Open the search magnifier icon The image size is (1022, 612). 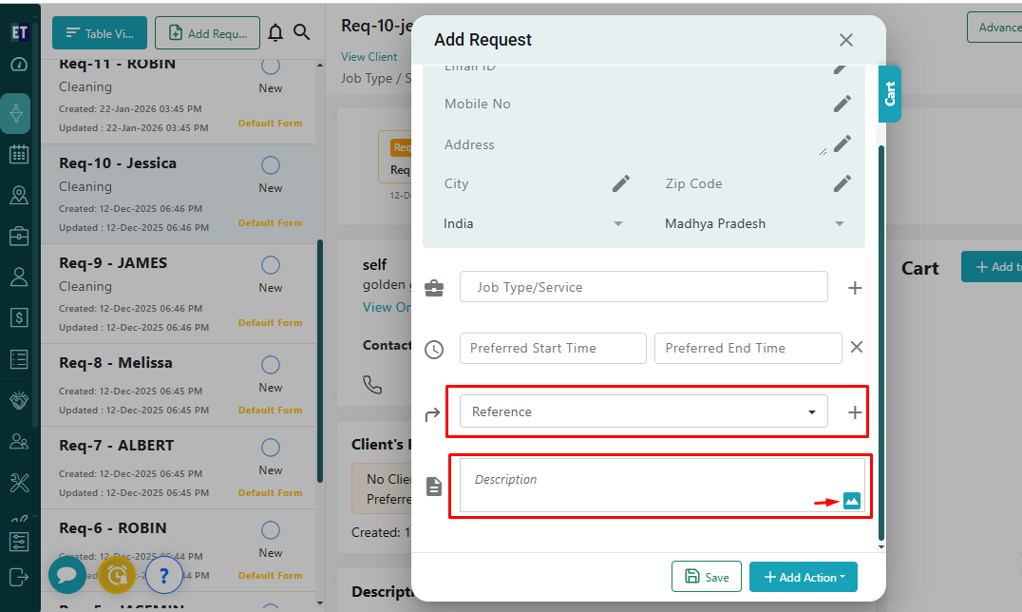coord(302,32)
